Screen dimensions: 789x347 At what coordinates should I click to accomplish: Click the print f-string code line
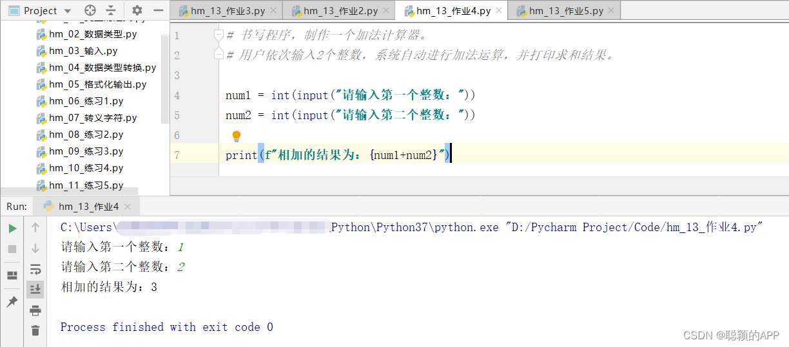(x=338, y=155)
